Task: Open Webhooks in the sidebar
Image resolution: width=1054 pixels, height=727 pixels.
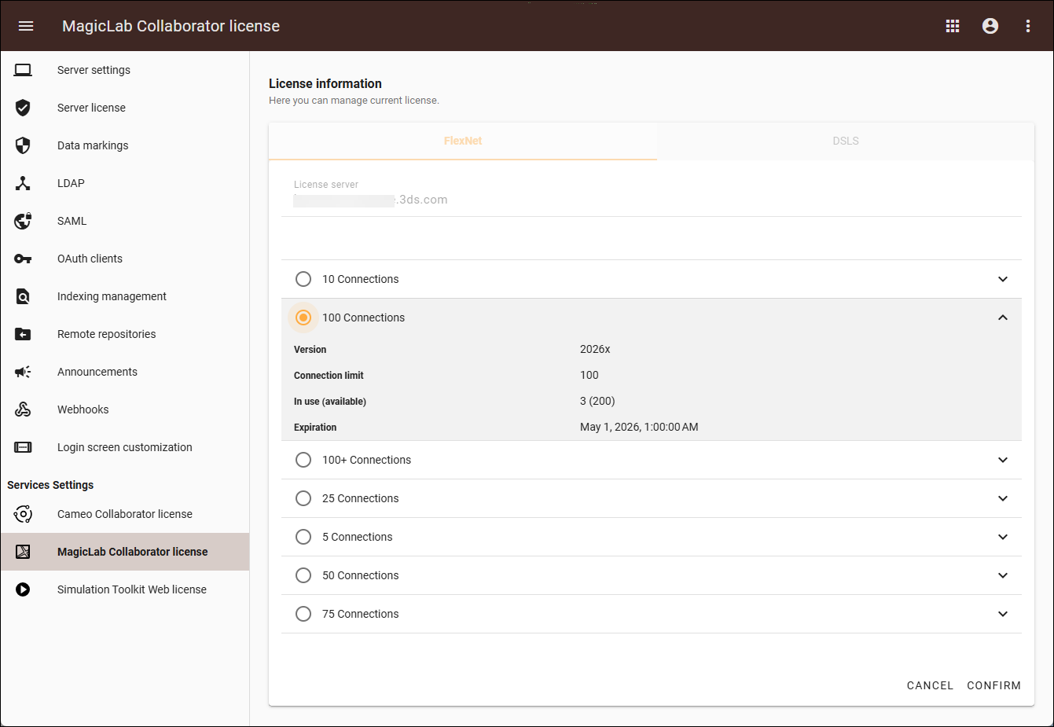Action: coord(83,409)
